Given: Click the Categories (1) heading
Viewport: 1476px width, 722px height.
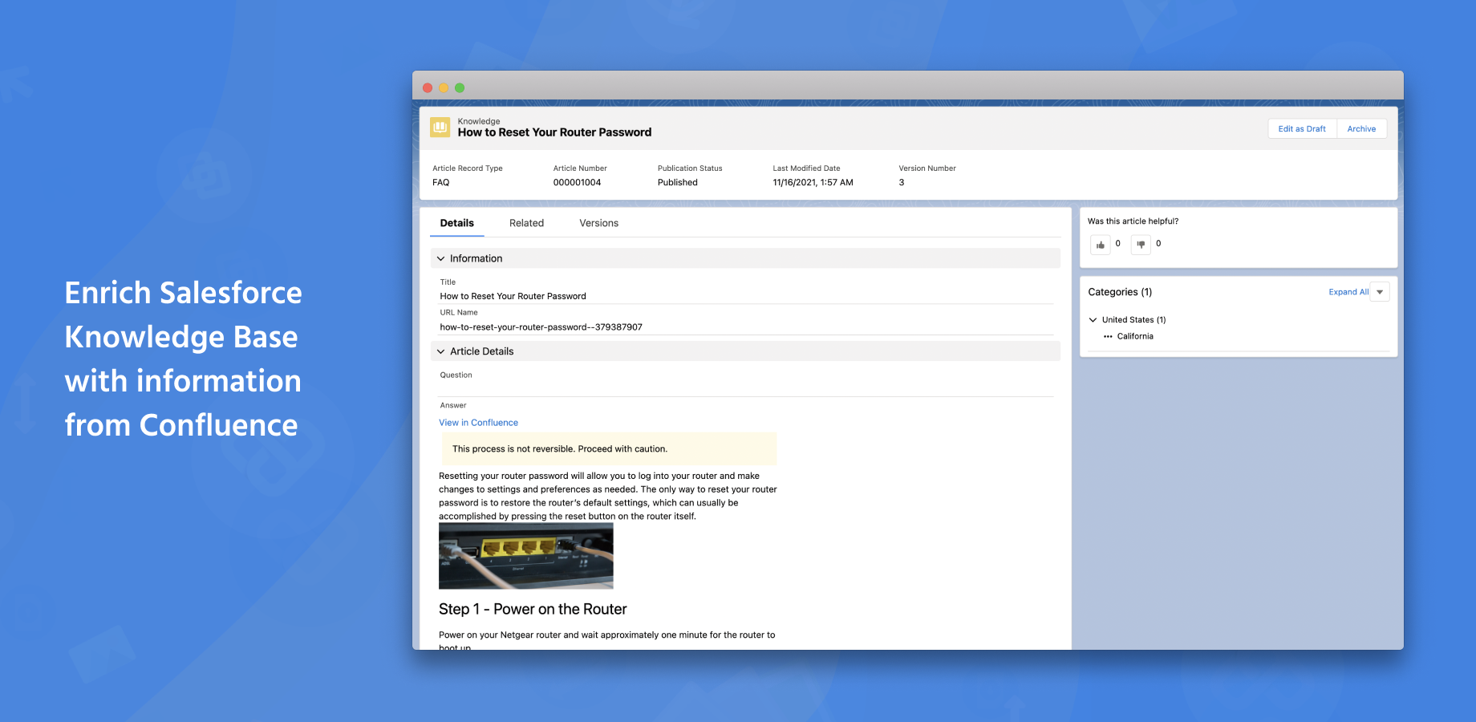Looking at the screenshot, I should [x=1120, y=292].
